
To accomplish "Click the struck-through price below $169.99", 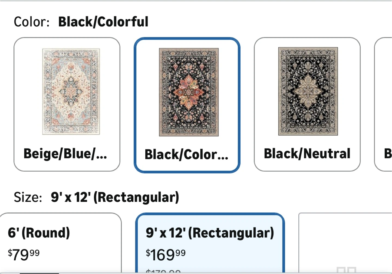I will click(163, 271).
